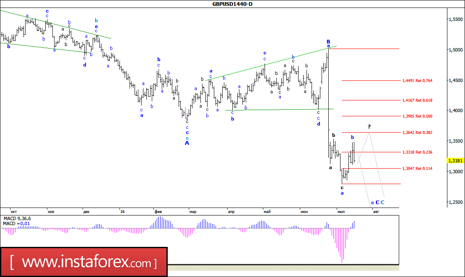465x277 pixels.
Task: Click the GBPUSD1440-D chart title
Action: tap(232, 4)
